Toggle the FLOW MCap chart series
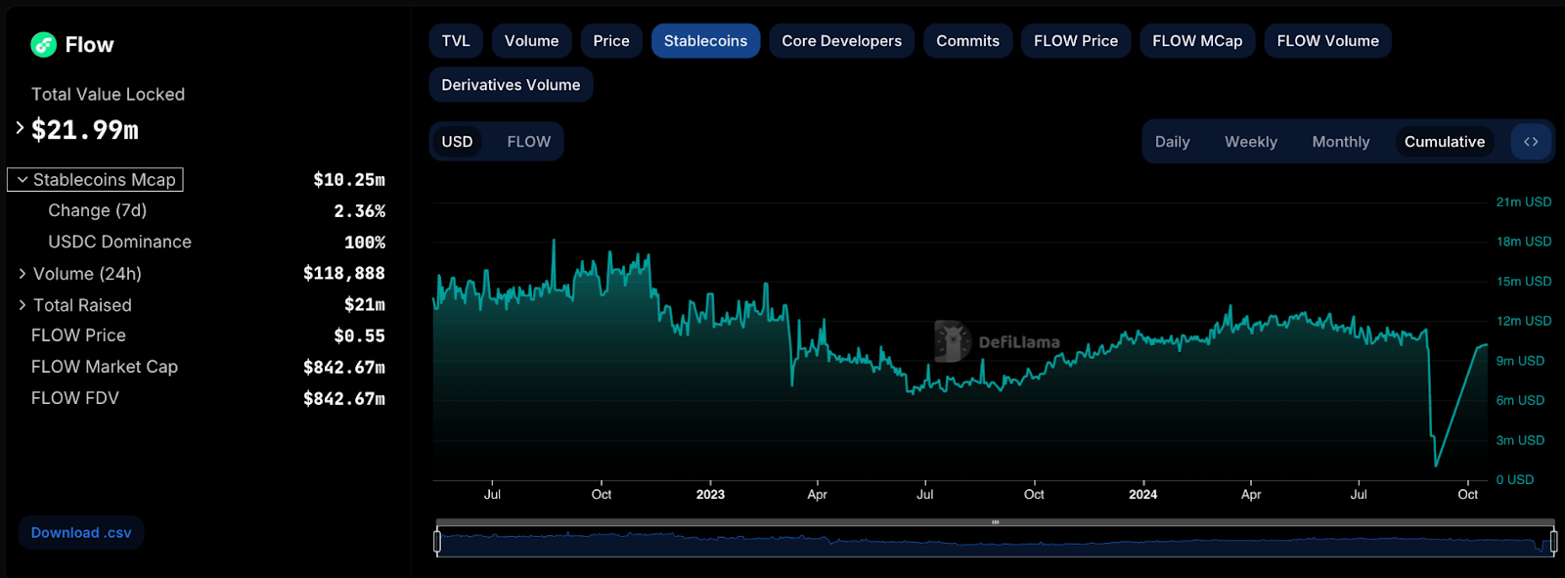The width and height of the screenshot is (1565, 578). (1197, 41)
